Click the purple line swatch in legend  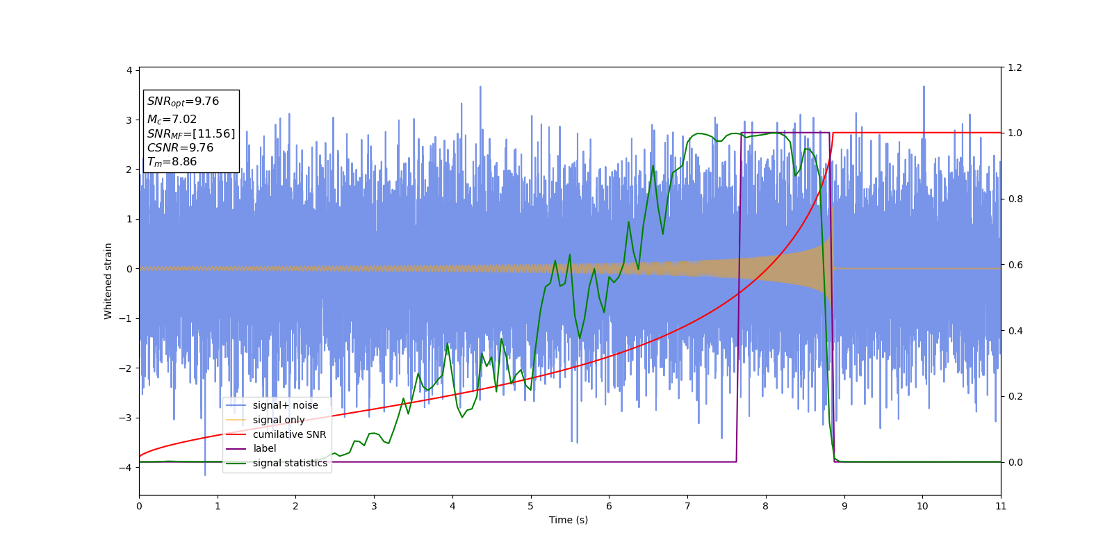236,449
